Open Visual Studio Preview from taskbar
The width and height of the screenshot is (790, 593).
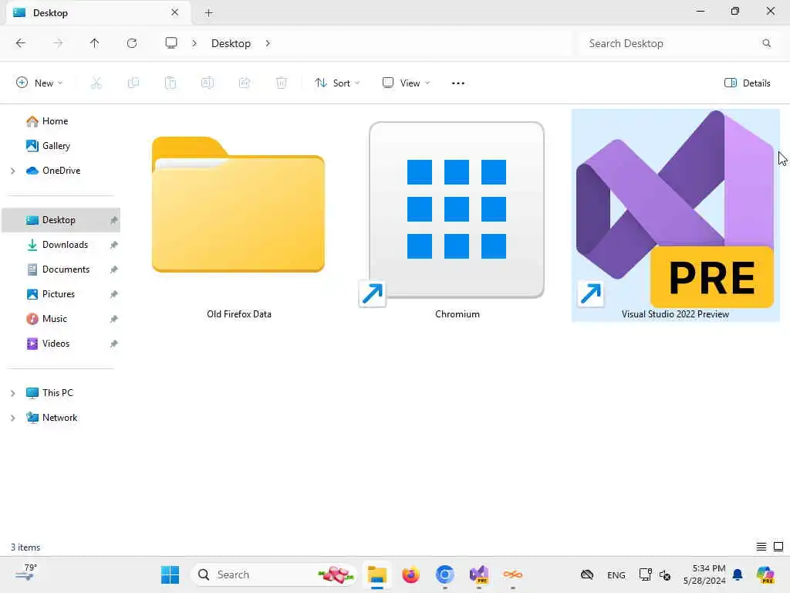pos(478,574)
